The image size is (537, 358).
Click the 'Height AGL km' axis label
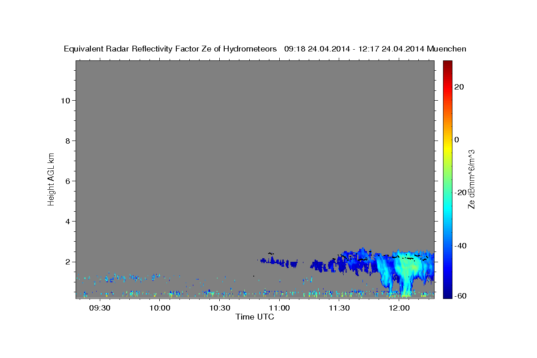pos(51,179)
